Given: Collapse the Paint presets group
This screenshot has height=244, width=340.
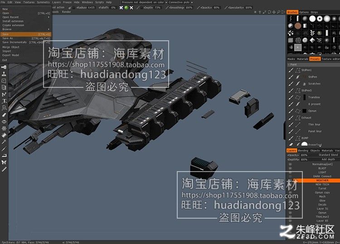Looking at the screenshot, I should click(289, 65).
